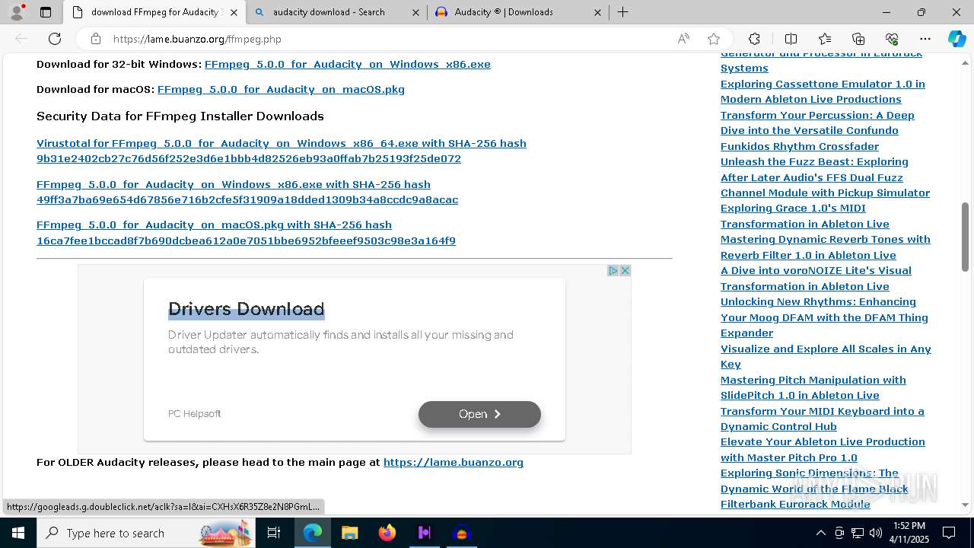Click the Open button in ad

[x=479, y=414]
